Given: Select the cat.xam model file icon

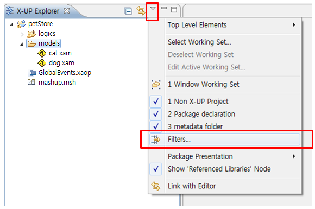Looking at the screenshot, I should [x=42, y=53].
